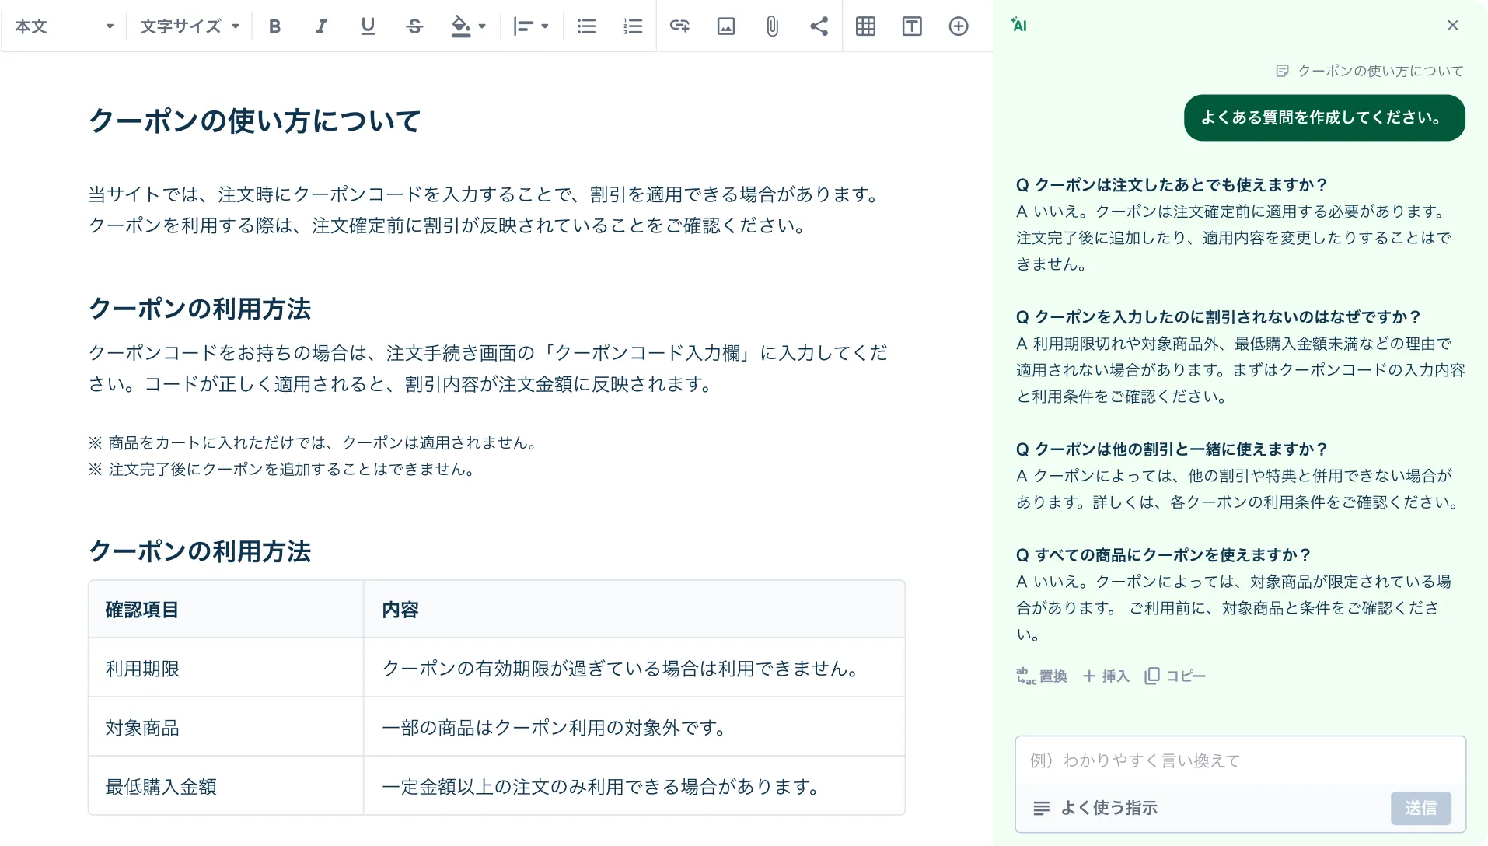The width and height of the screenshot is (1488, 846).
Task: Apply italic formatting
Action: [320, 26]
